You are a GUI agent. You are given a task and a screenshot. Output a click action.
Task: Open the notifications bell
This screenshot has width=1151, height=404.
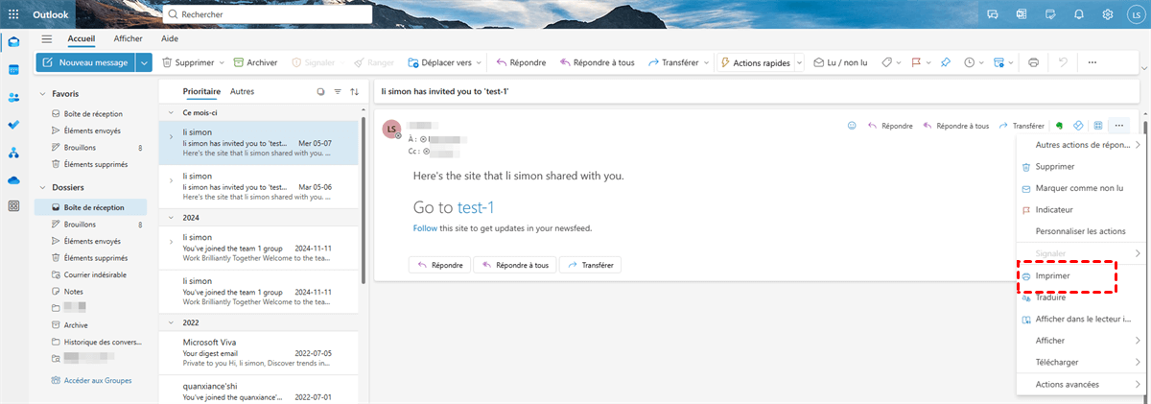tap(1079, 15)
